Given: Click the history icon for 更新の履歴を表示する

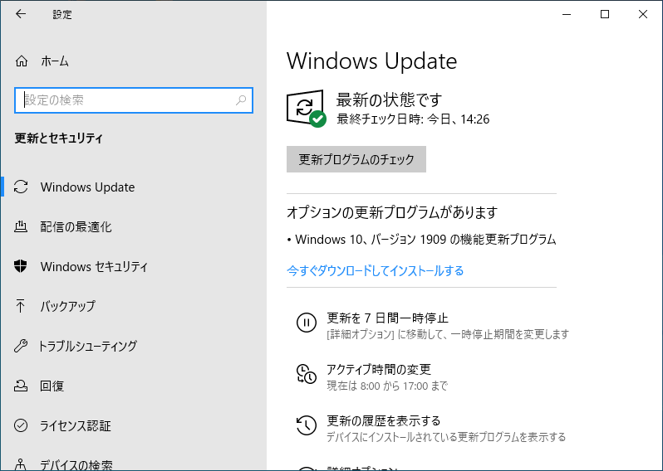Looking at the screenshot, I should [306, 425].
